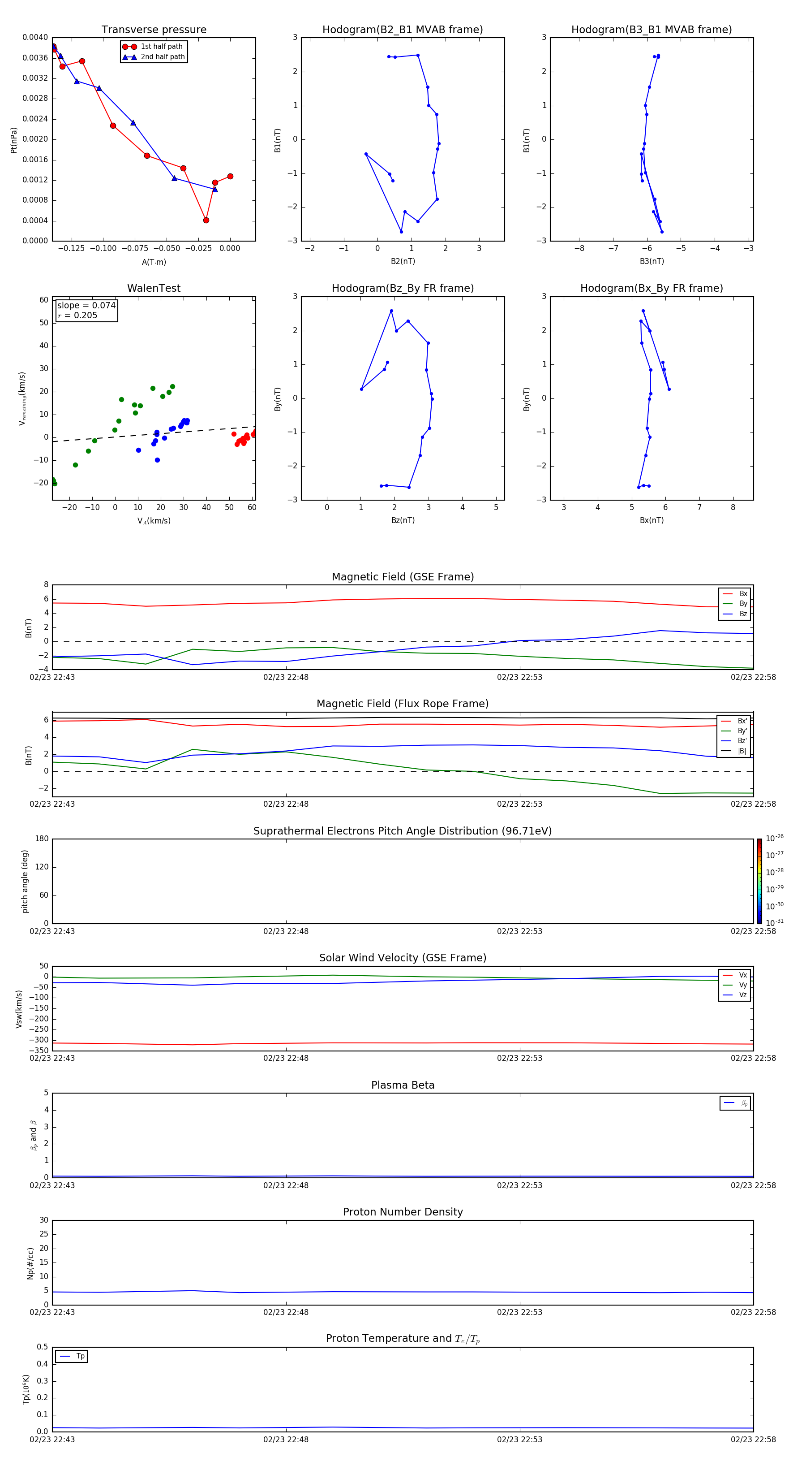The width and height of the screenshot is (806, 1479).
Task: Click the 'Solar Wind Velocity (GSE Frame)' title
Action: coord(403,958)
